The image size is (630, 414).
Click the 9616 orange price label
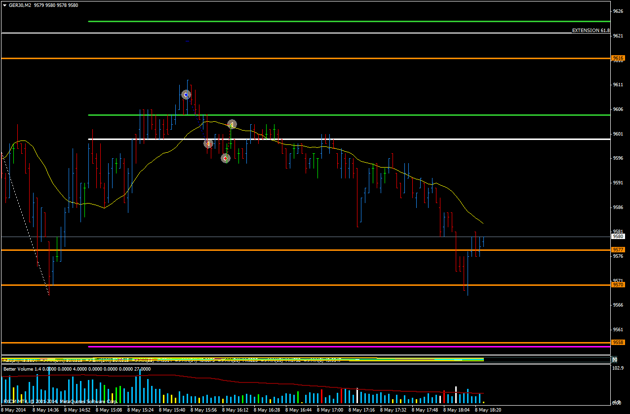[x=618, y=58]
